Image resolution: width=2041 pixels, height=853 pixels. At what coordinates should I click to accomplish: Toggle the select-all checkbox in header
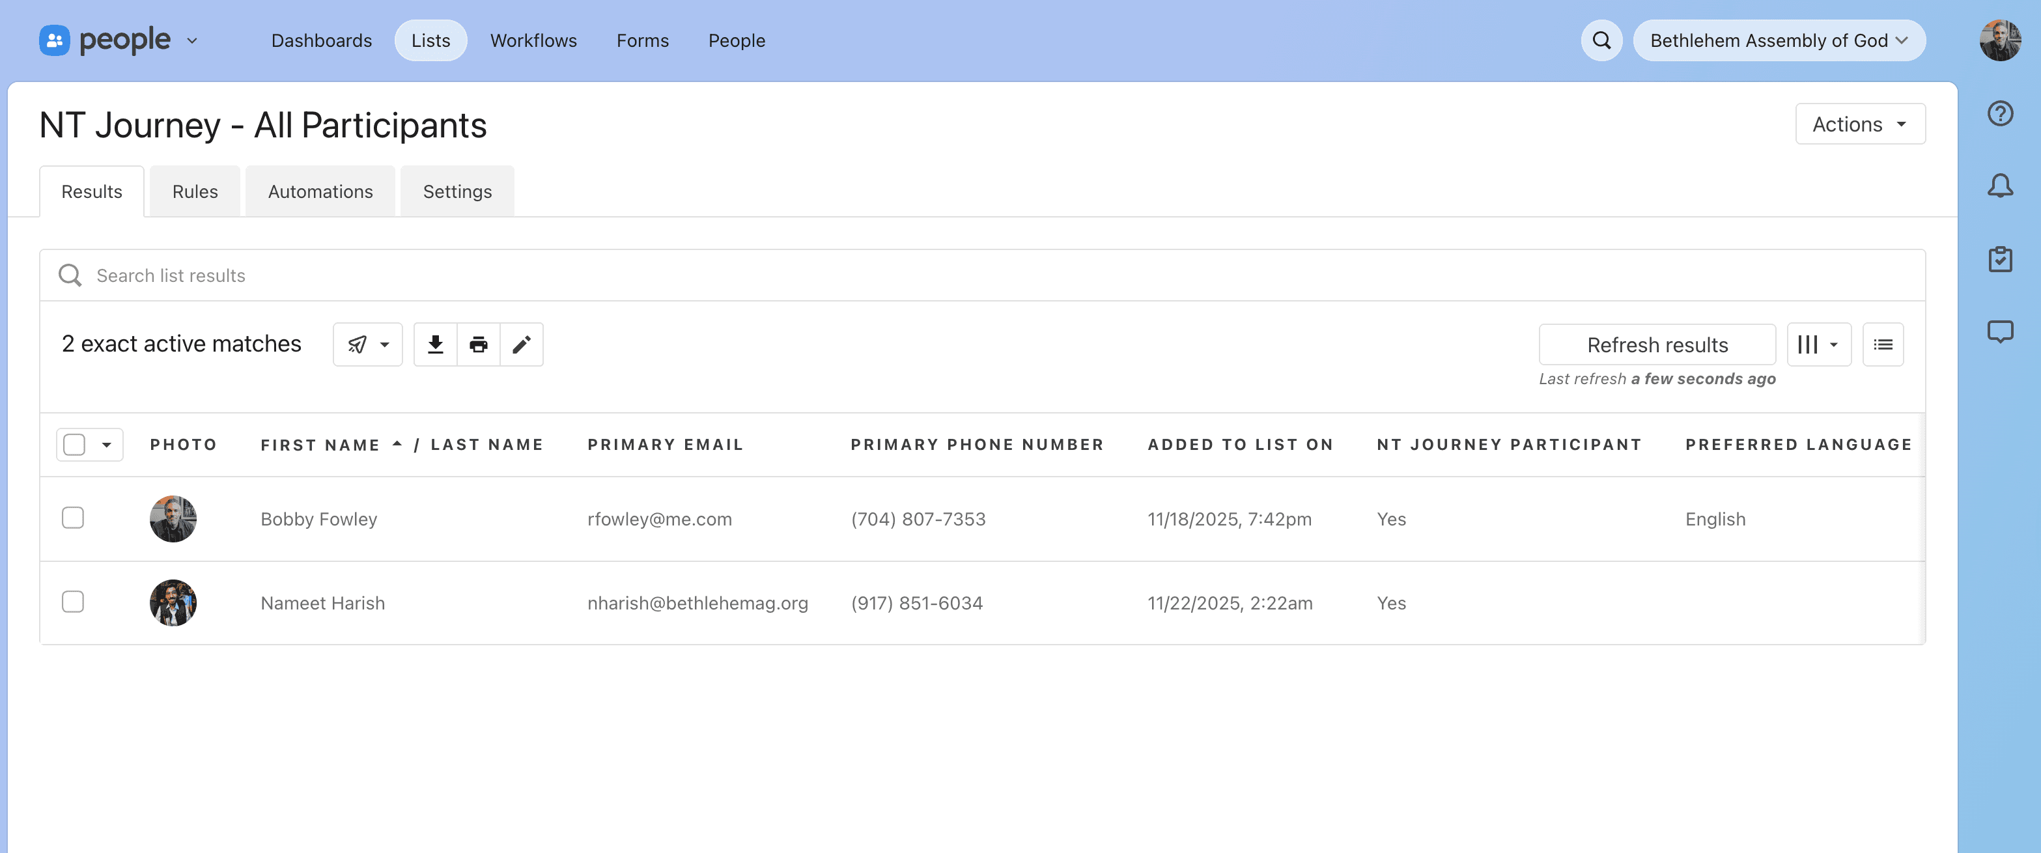(74, 444)
